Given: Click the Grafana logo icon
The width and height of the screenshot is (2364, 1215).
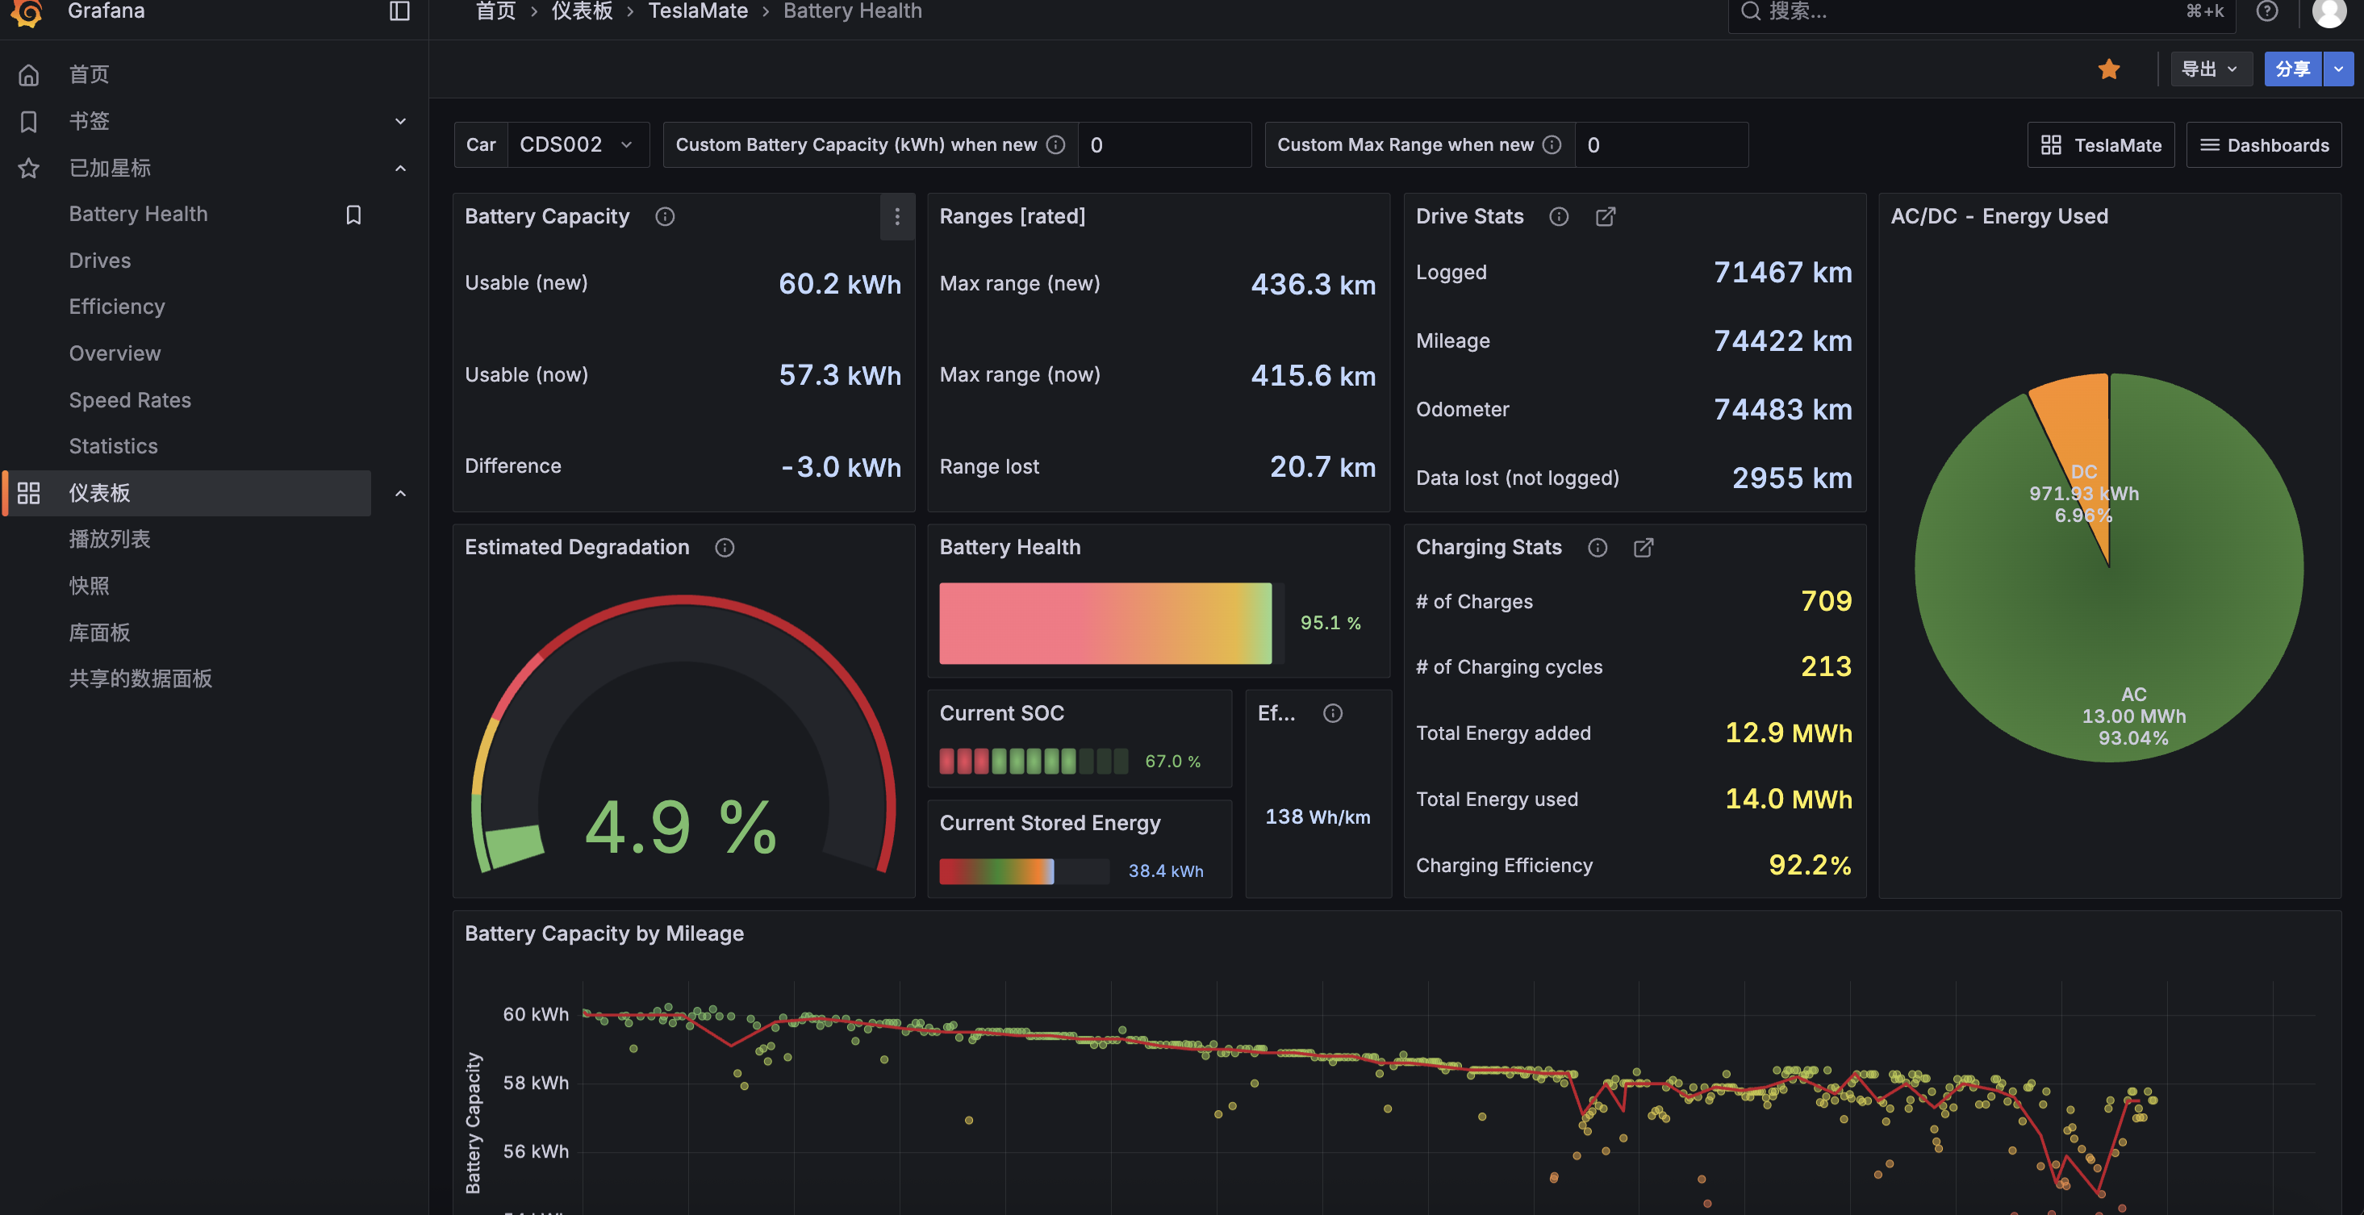Looking at the screenshot, I should tap(27, 11).
